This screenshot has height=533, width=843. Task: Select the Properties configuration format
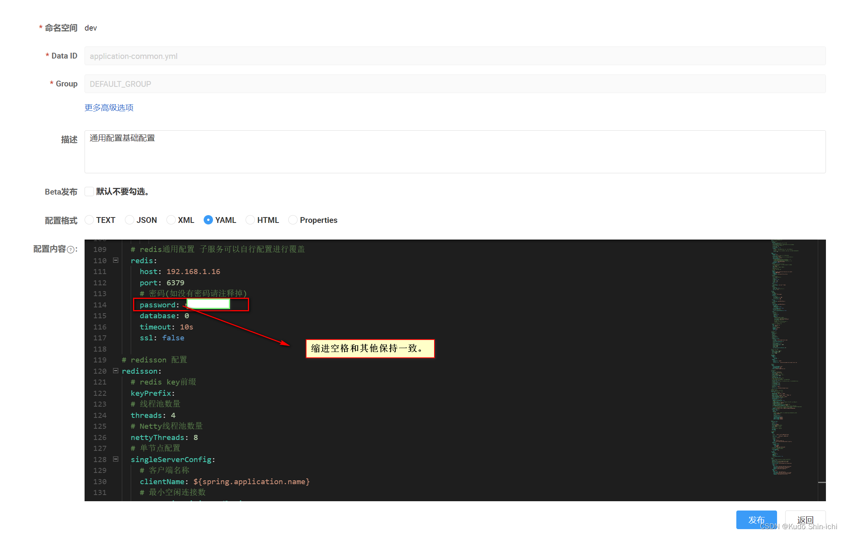(293, 220)
